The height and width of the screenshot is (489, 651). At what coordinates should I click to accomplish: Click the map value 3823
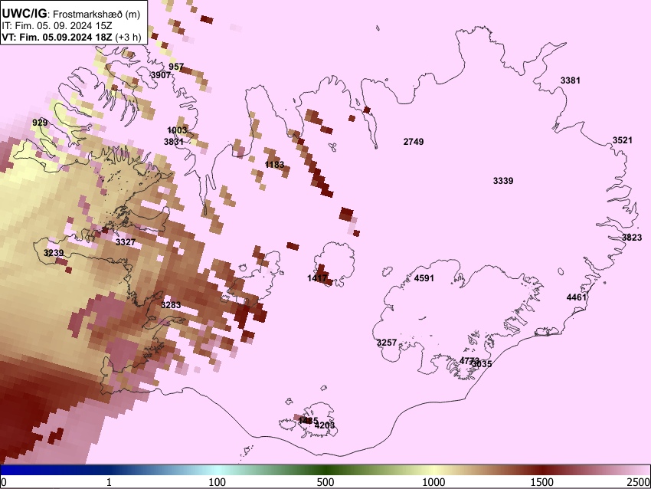point(632,238)
